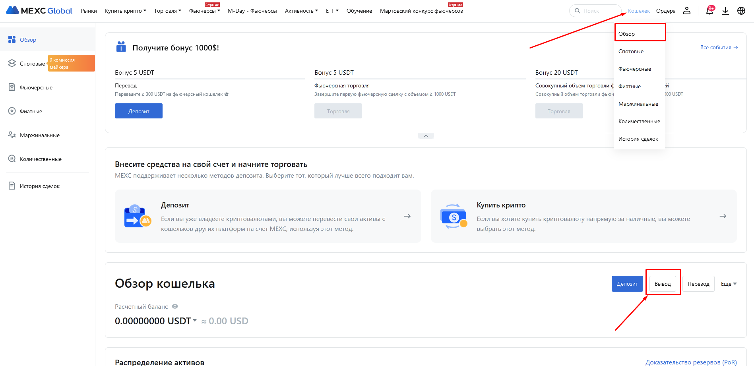Select Спотовые in the Кошелек dropdown menu
The image size is (754, 366).
(x=631, y=51)
